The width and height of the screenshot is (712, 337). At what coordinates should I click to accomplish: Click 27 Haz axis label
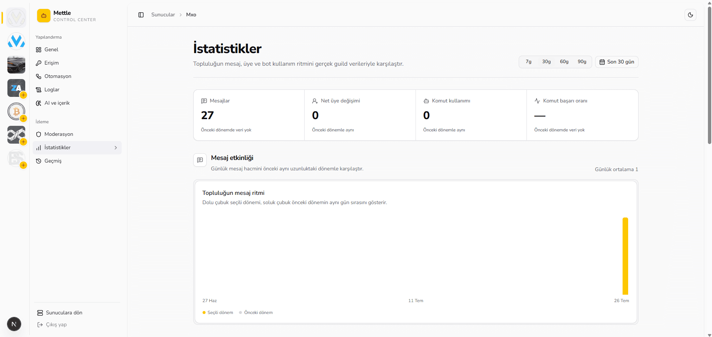coord(210,301)
